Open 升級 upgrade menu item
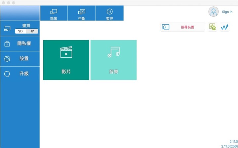 [20, 74]
